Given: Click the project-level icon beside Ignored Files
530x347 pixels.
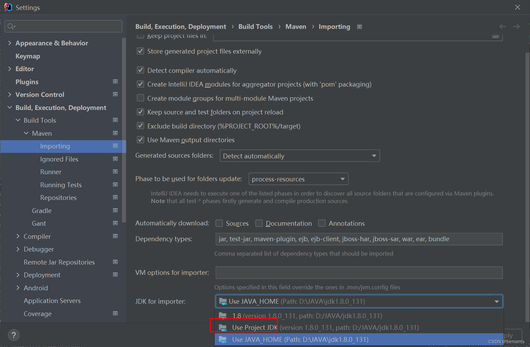Looking at the screenshot, I should click(115, 159).
